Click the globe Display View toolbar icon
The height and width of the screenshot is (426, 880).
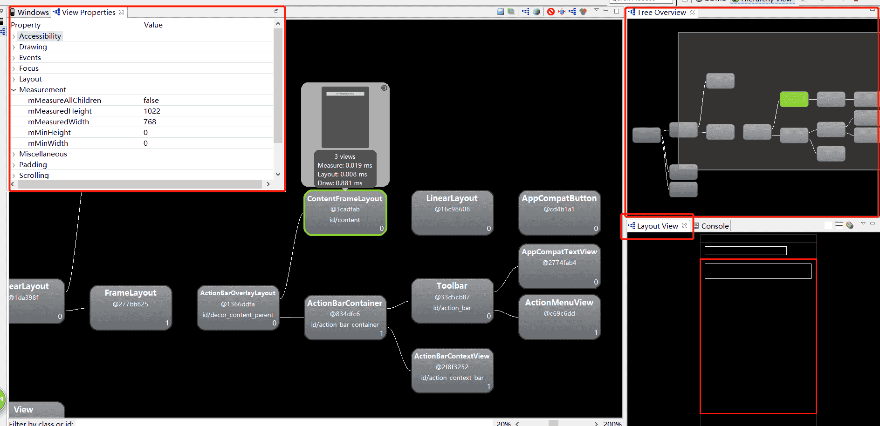536,12
